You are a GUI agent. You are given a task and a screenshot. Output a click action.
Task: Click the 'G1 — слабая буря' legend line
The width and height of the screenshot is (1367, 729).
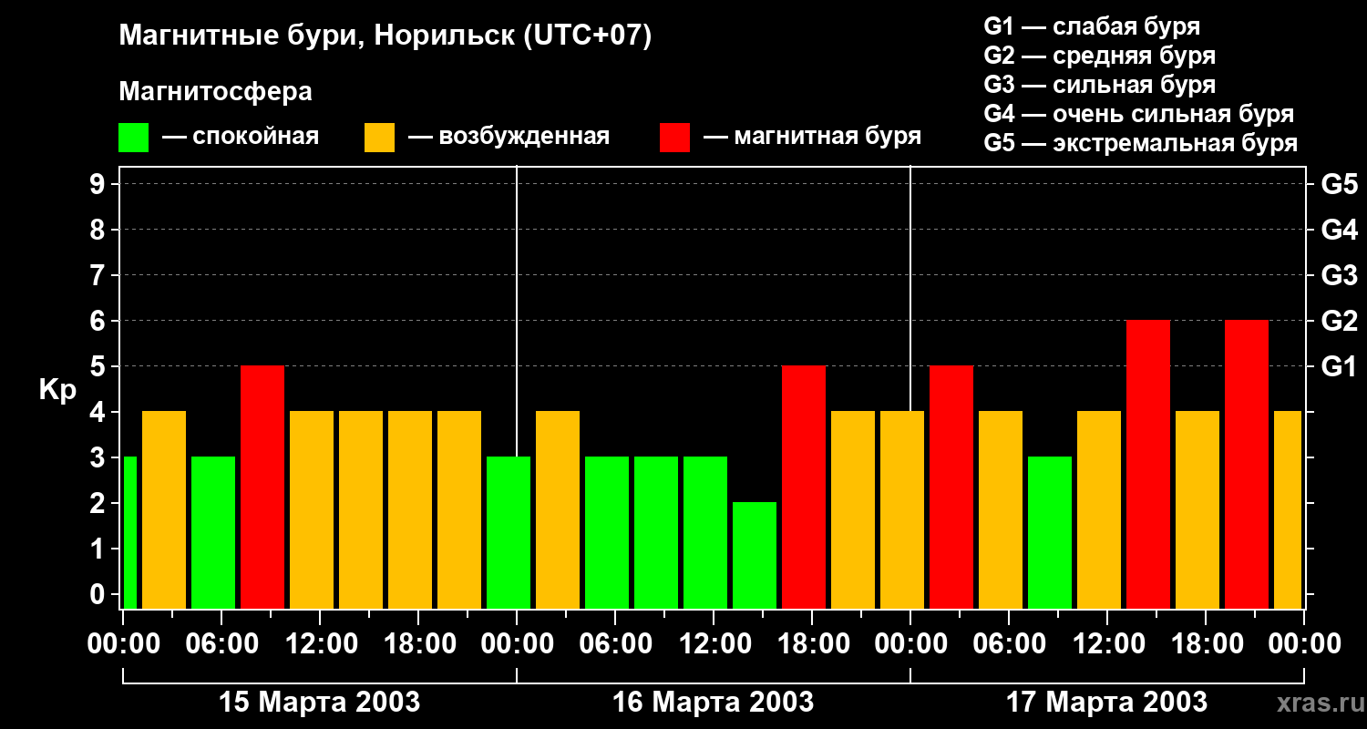pos(1092,26)
